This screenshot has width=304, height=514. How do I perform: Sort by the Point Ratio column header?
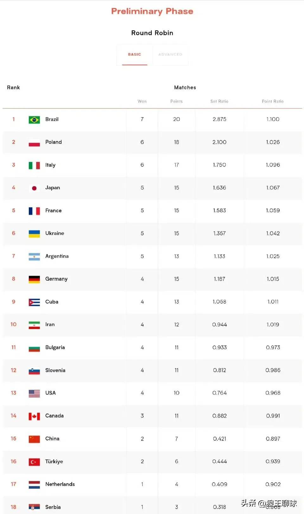coord(273,101)
